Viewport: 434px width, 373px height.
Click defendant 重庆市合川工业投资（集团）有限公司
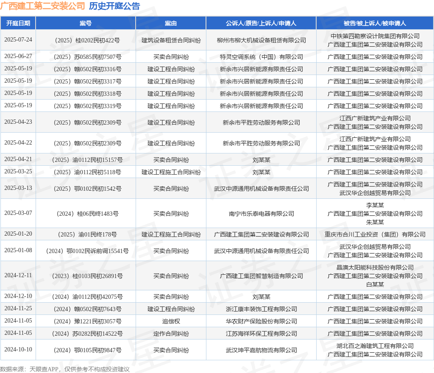tap(375, 234)
